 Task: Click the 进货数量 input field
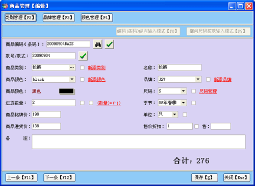pyautogui.click(x=54, y=103)
